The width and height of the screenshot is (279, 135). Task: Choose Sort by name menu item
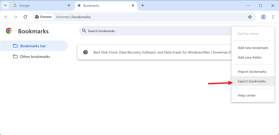(253, 34)
